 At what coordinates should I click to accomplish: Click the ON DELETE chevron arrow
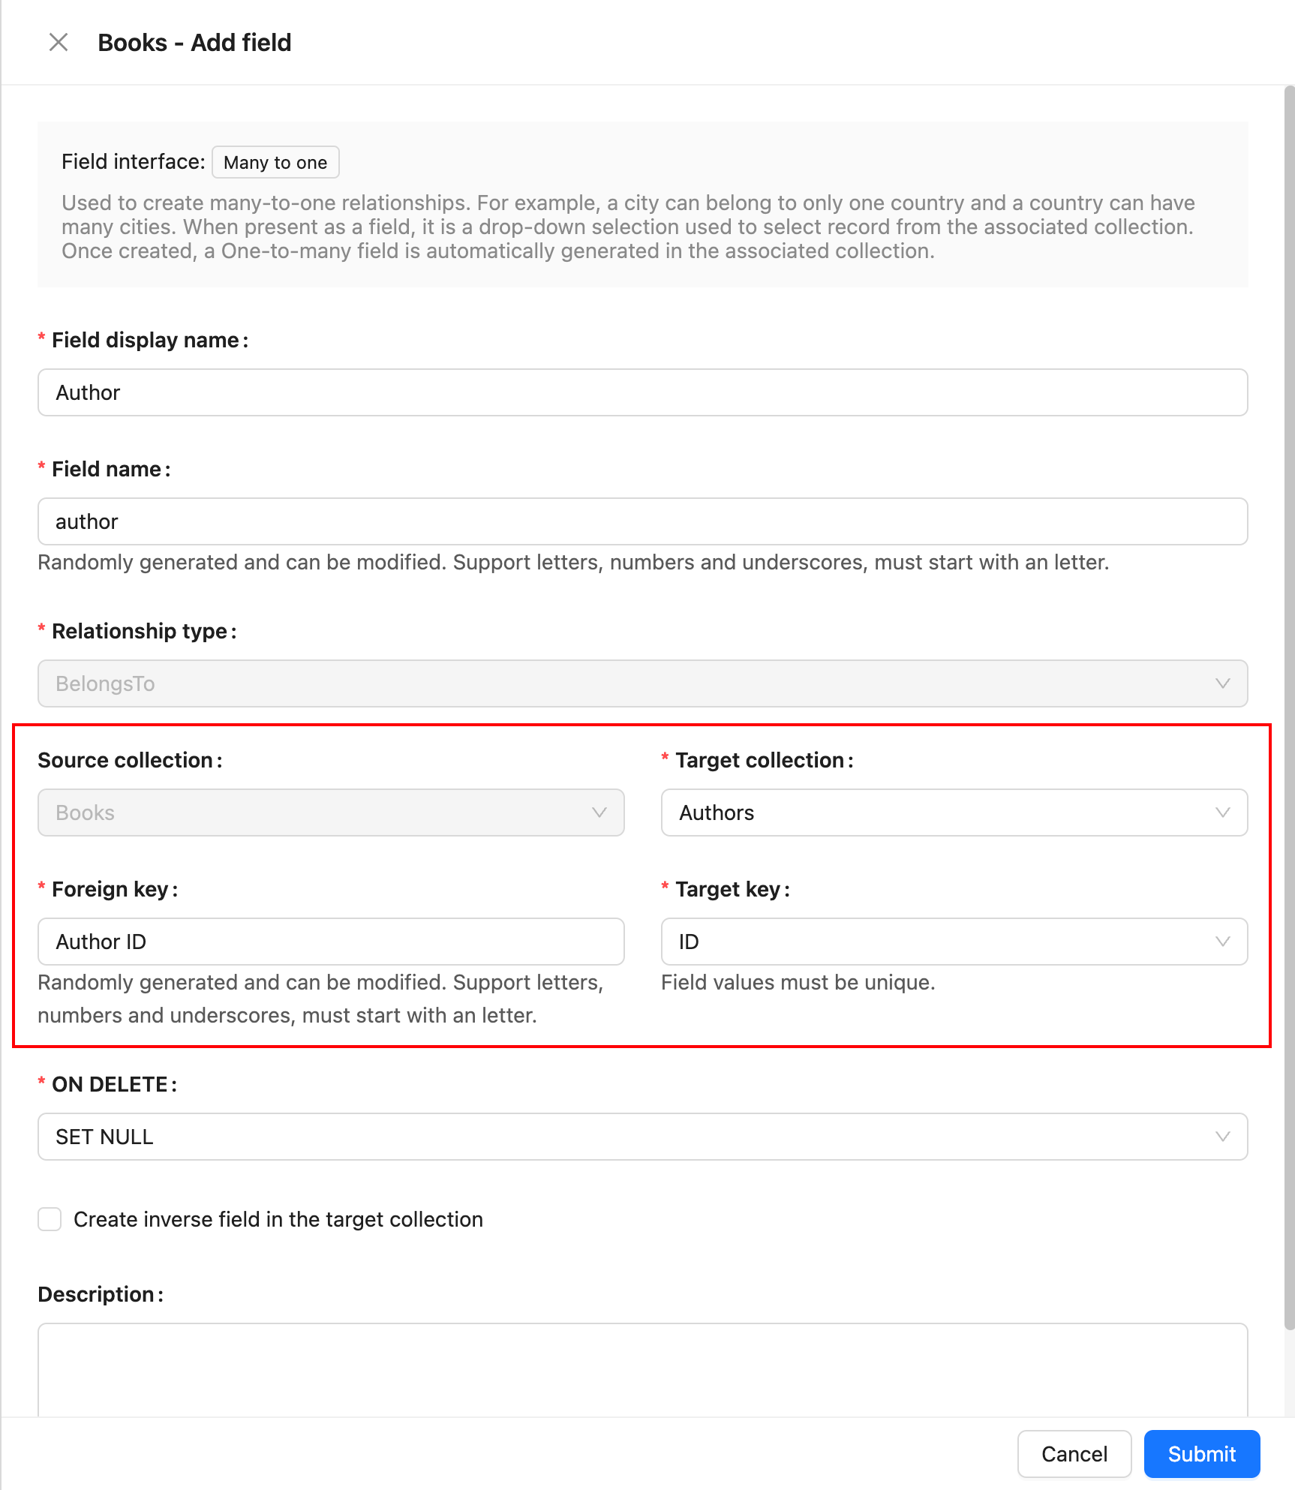coord(1222,1137)
